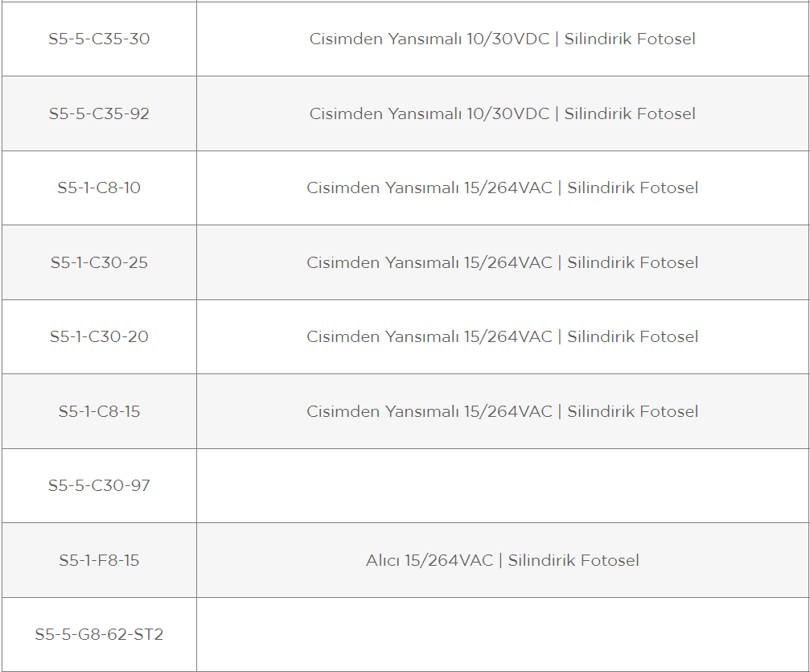This screenshot has height=672, width=810.
Task: Click product code S5-1-C8-10
Action: (99, 188)
